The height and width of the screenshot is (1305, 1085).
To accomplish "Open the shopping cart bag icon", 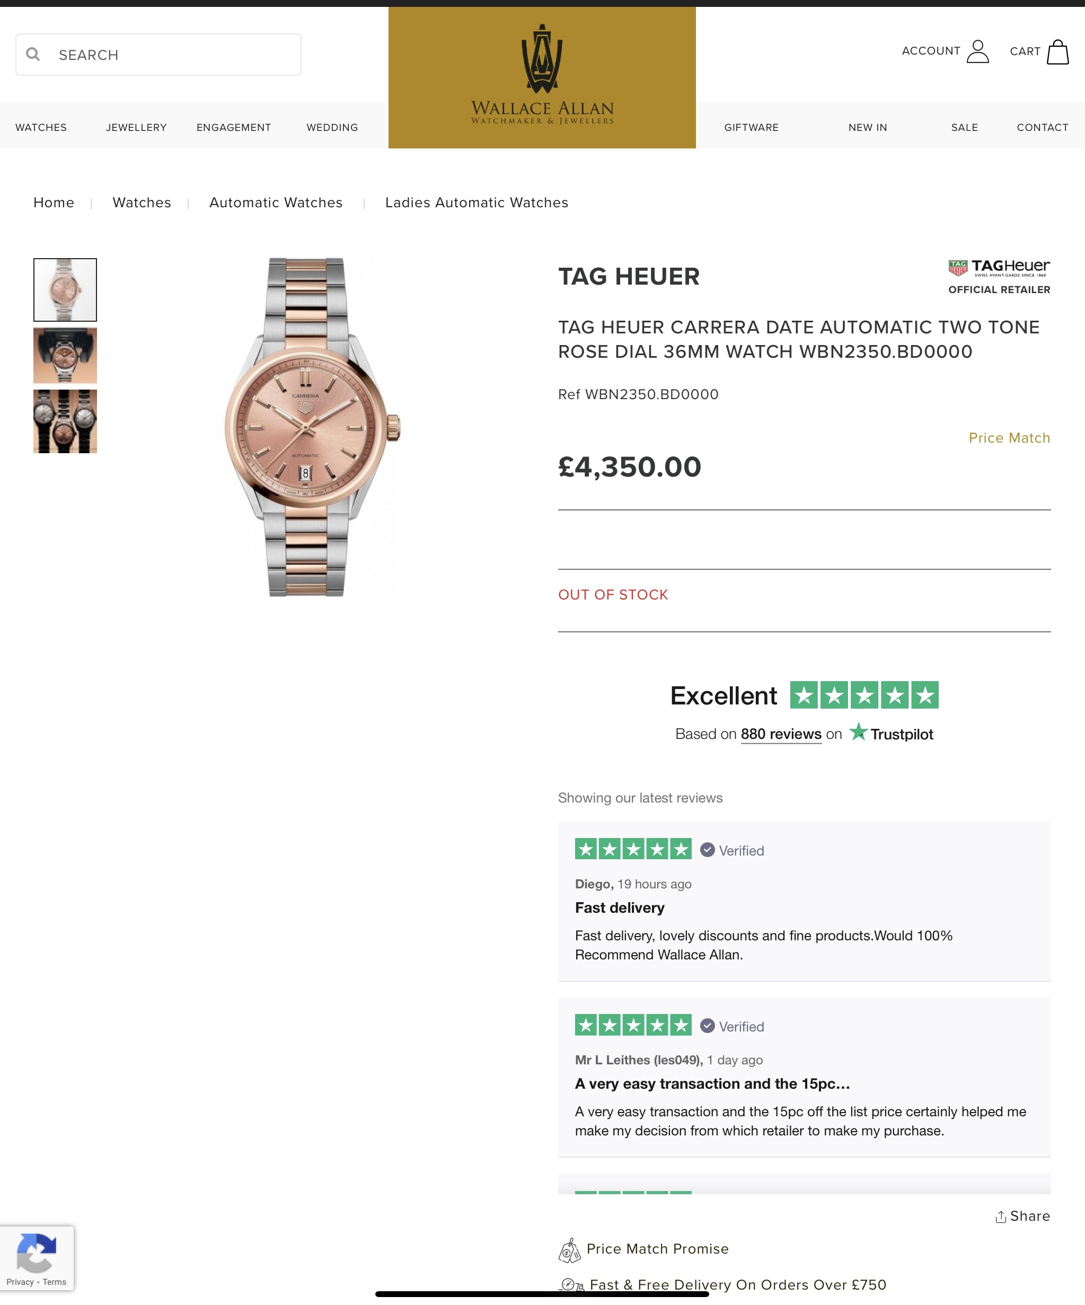I will pyautogui.click(x=1057, y=51).
